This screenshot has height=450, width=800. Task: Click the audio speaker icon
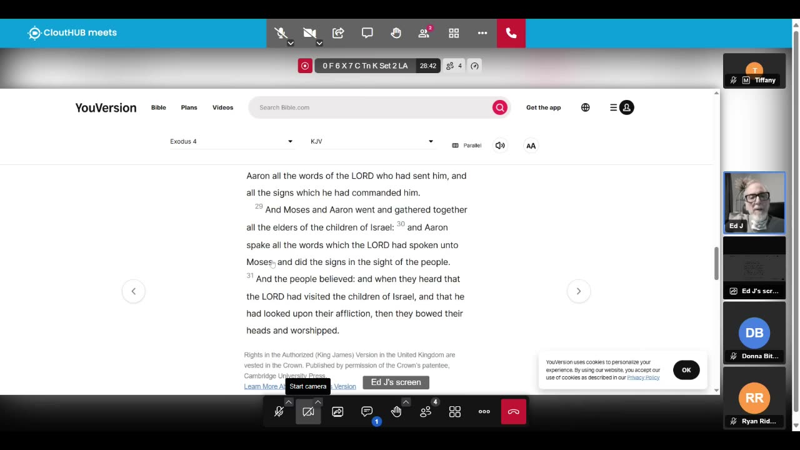[x=500, y=146]
